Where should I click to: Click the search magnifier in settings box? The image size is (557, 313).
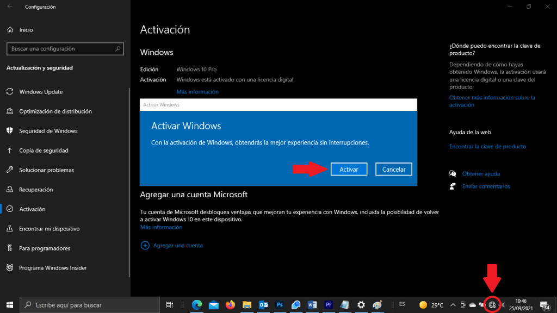[x=118, y=48]
